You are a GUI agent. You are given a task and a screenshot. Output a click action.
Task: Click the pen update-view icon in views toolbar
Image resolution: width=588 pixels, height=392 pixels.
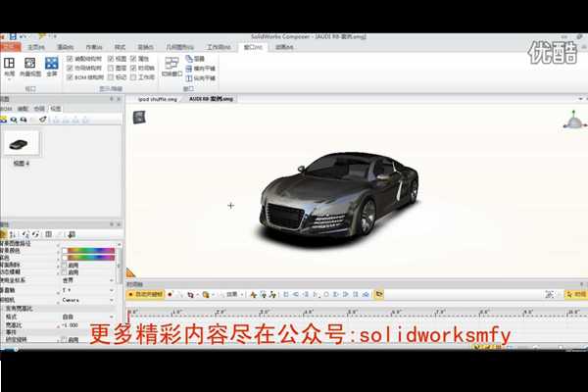(x=43, y=120)
